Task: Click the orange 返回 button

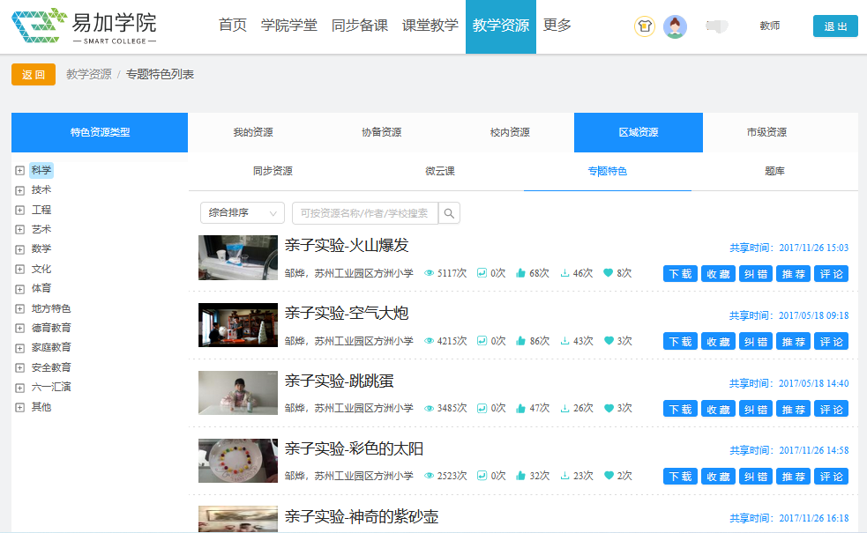Action: 34,75
